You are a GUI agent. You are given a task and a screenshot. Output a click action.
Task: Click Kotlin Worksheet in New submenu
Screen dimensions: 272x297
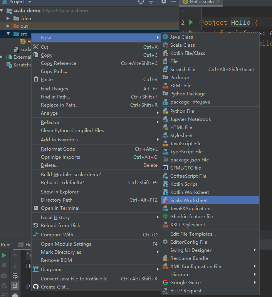click(210, 192)
